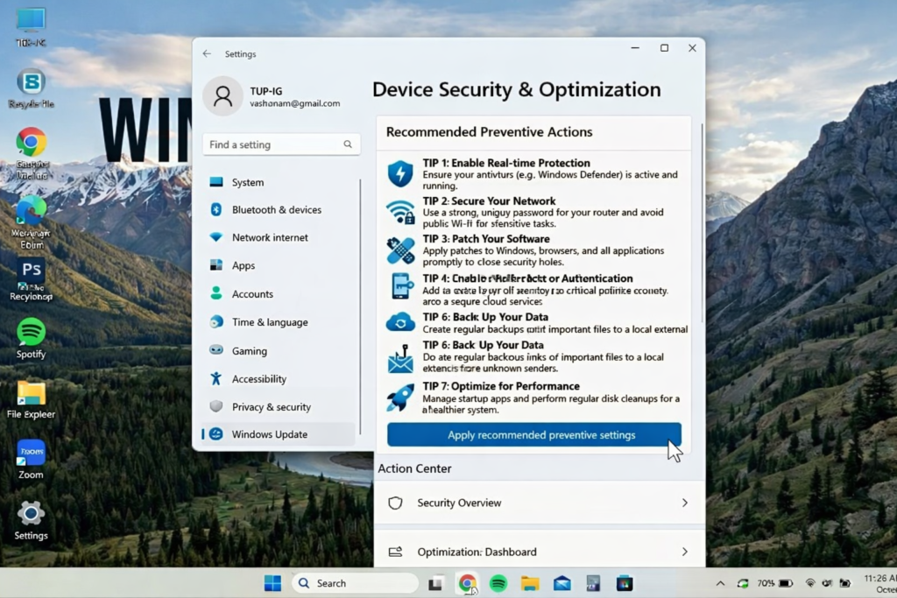
Task: Click the bandage icon for Patch Your Software
Action: click(x=400, y=250)
